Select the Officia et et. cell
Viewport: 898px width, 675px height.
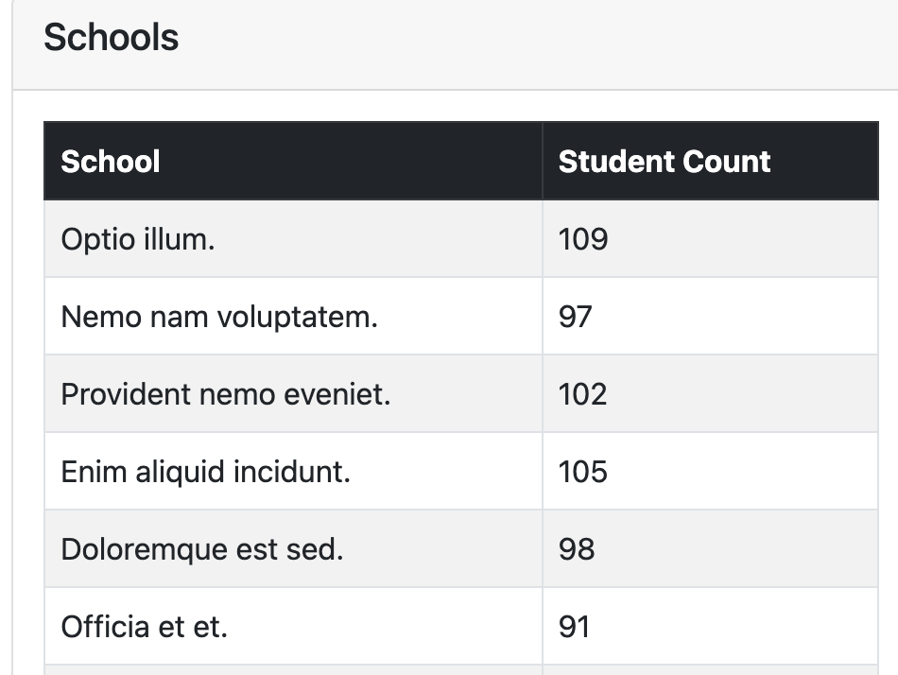pyautogui.click(x=293, y=626)
